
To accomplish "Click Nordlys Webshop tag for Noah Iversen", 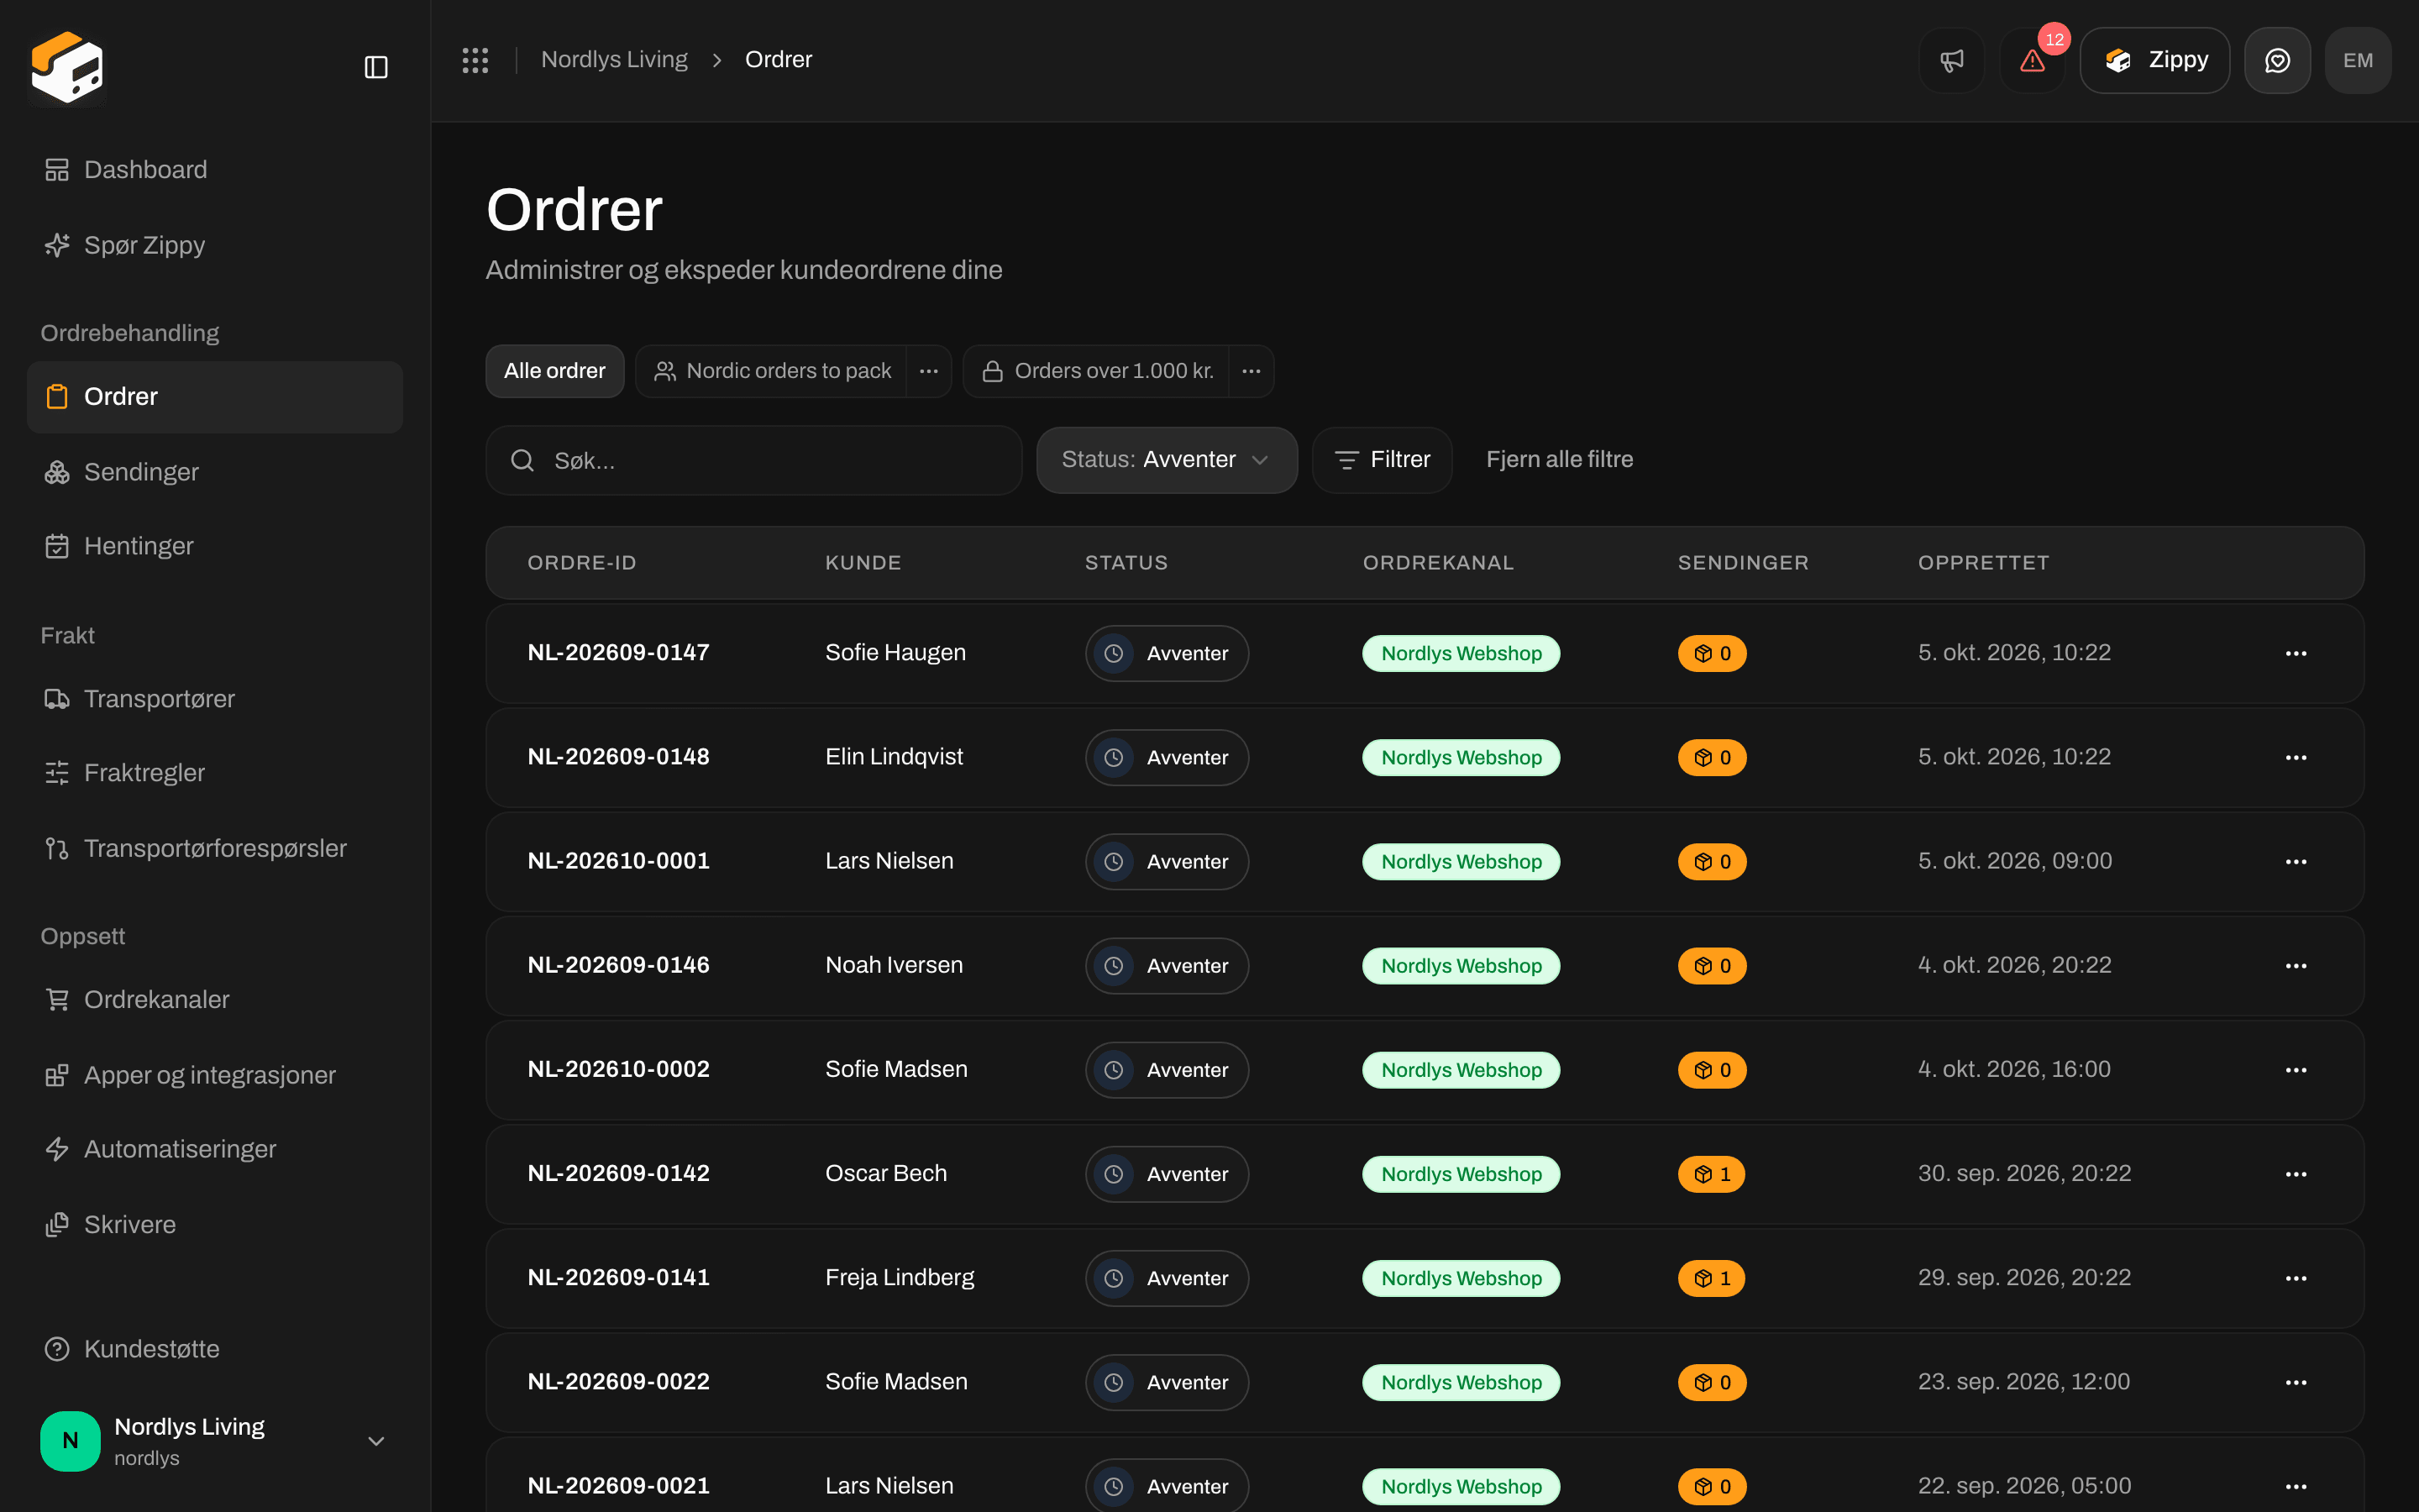I will [x=1461, y=966].
